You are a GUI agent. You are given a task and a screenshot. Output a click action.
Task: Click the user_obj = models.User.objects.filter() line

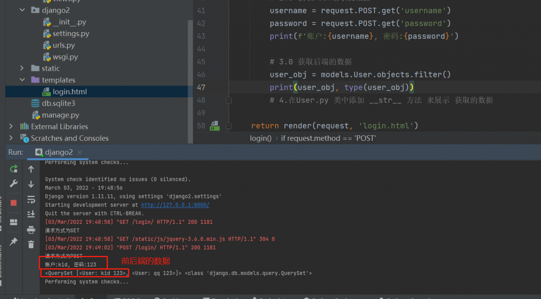(x=361, y=74)
